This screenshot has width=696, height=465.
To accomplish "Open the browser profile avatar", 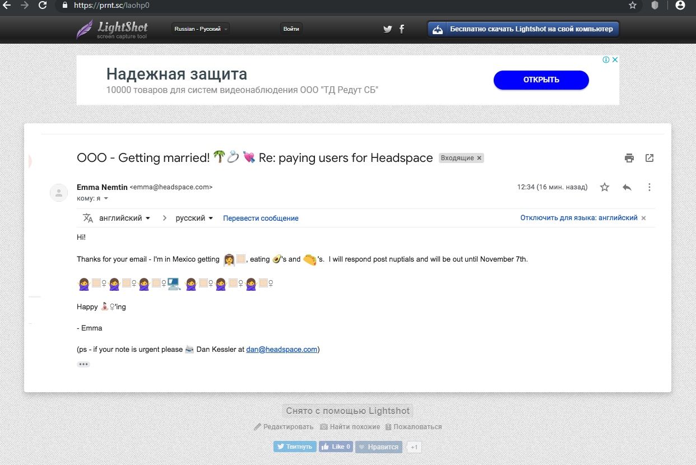I will pos(680,5).
